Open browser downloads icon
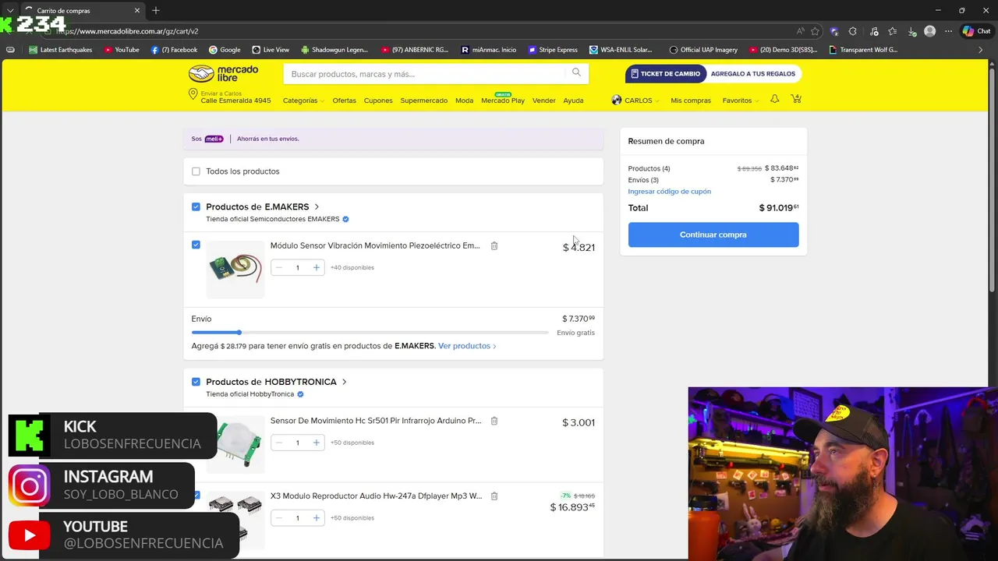 (911, 31)
